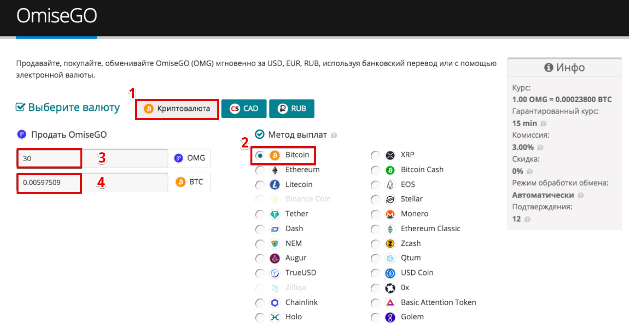This screenshot has width=629, height=331.
Task: Select the Bitcoin Cash radio button
Action: pyautogui.click(x=375, y=170)
